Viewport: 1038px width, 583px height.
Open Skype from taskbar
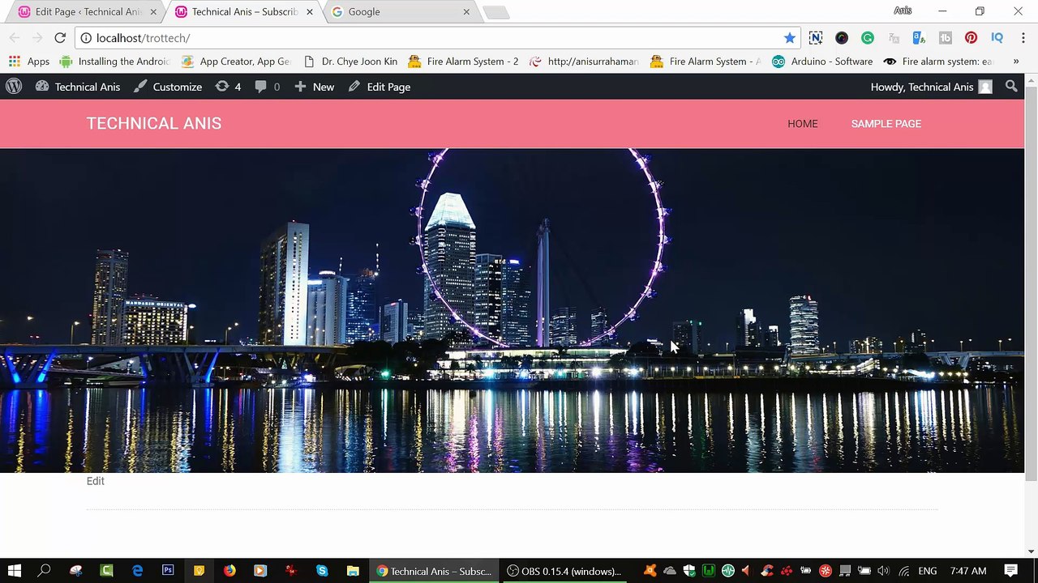click(322, 571)
